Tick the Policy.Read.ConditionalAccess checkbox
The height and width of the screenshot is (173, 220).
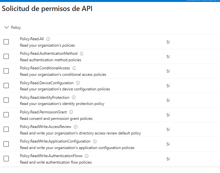(x=6, y=71)
